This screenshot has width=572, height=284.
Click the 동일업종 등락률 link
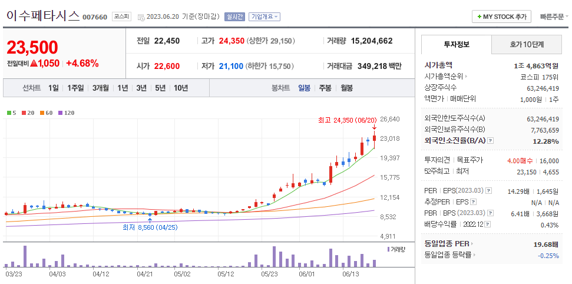tap(448, 255)
